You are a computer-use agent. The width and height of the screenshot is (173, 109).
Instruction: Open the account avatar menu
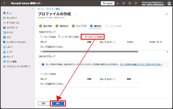coord(169,3)
